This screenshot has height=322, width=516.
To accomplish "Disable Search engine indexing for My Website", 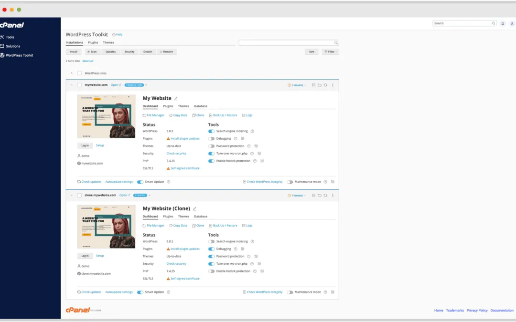I will (x=211, y=131).
